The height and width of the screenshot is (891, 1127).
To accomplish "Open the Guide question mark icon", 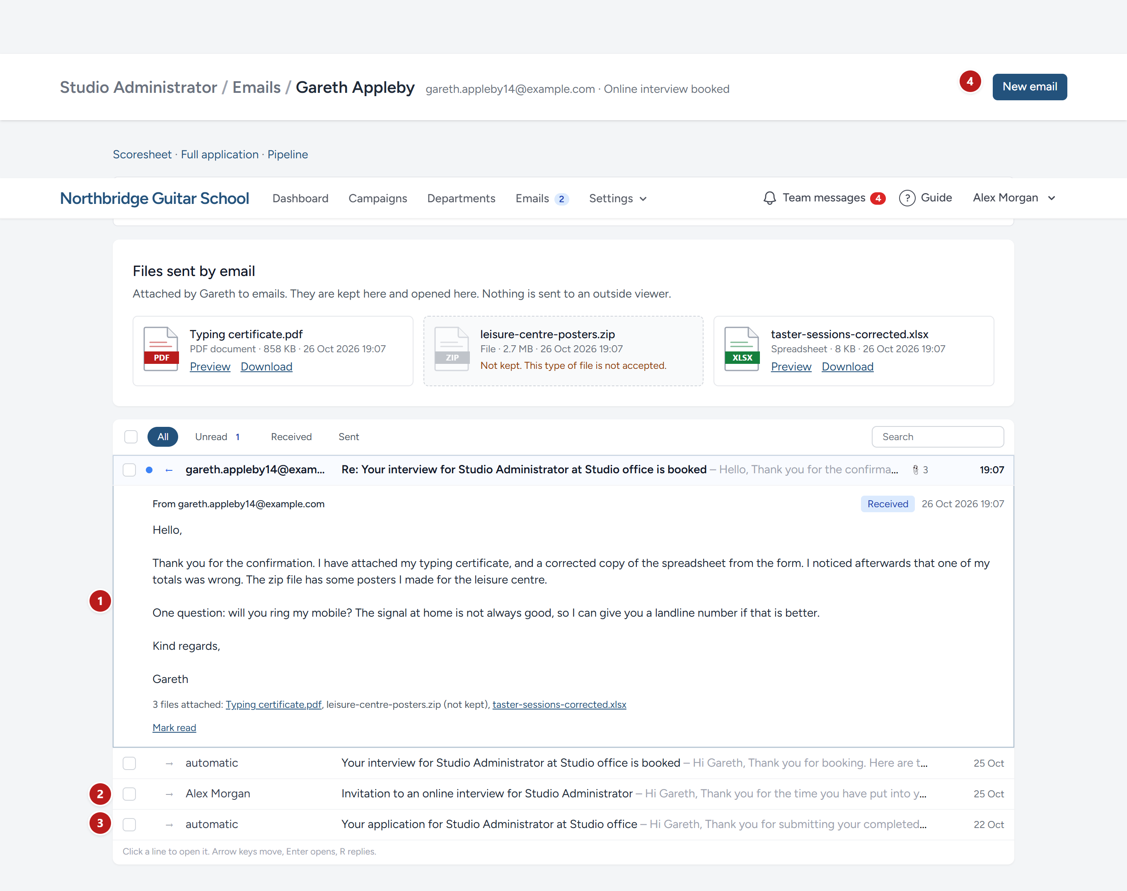I will coord(907,198).
